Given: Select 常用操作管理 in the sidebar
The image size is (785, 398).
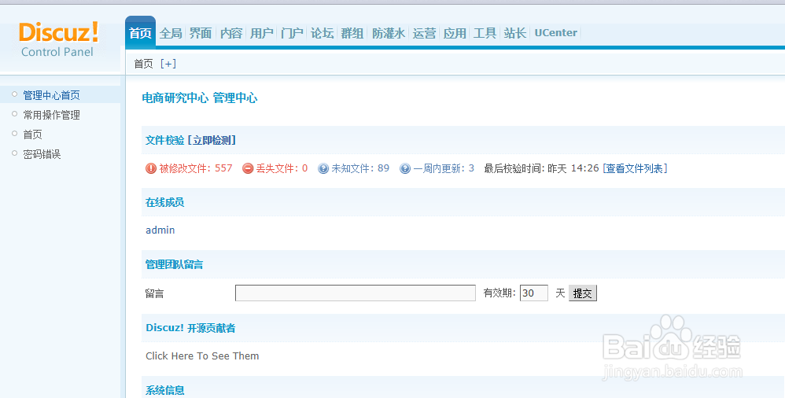Looking at the screenshot, I should point(52,115).
